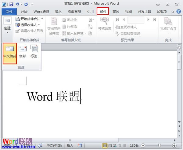Switch to Print Layout view
Viewport: 183px width, 150px height.
105,146
